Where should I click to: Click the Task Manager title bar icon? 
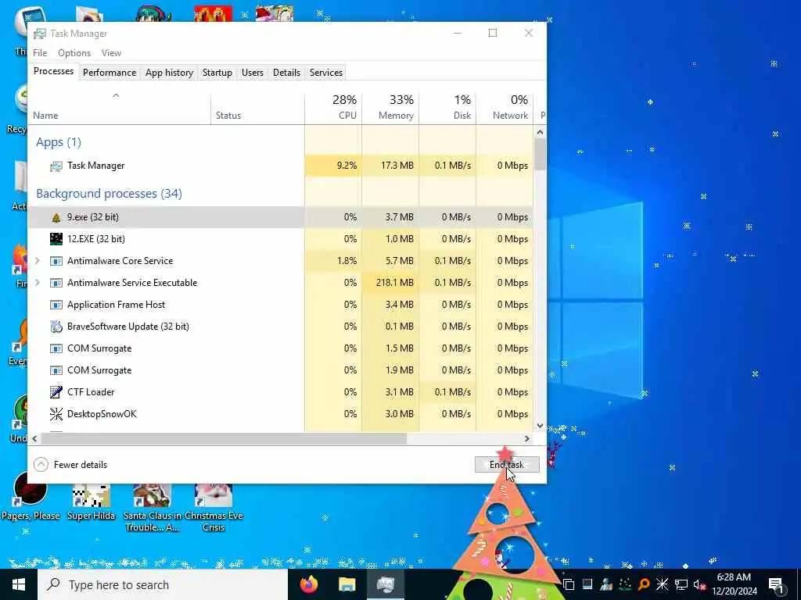click(x=39, y=34)
